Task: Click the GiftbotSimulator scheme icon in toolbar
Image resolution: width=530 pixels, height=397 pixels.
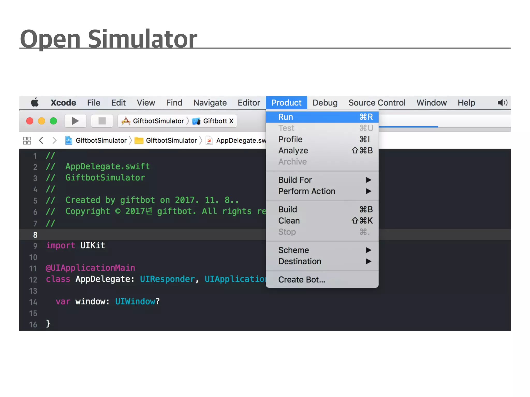Action: click(x=126, y=121)
